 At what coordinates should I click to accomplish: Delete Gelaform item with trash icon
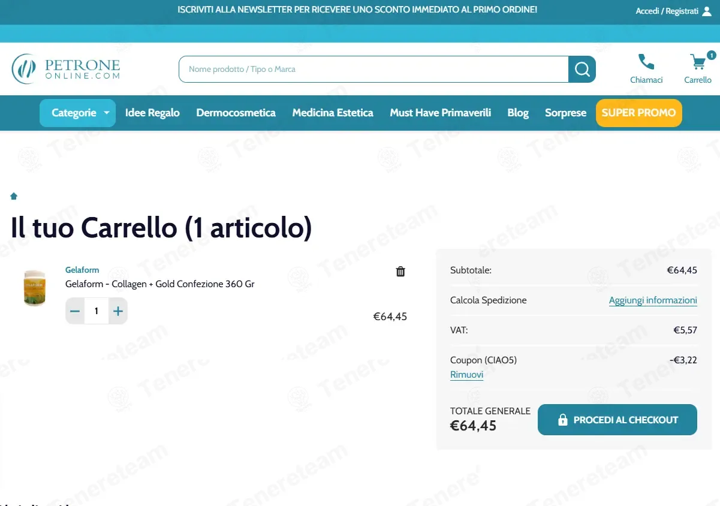[x=400, y=272]
